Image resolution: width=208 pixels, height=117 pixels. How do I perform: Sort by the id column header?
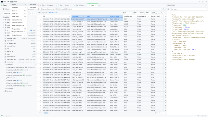(57, 16)
